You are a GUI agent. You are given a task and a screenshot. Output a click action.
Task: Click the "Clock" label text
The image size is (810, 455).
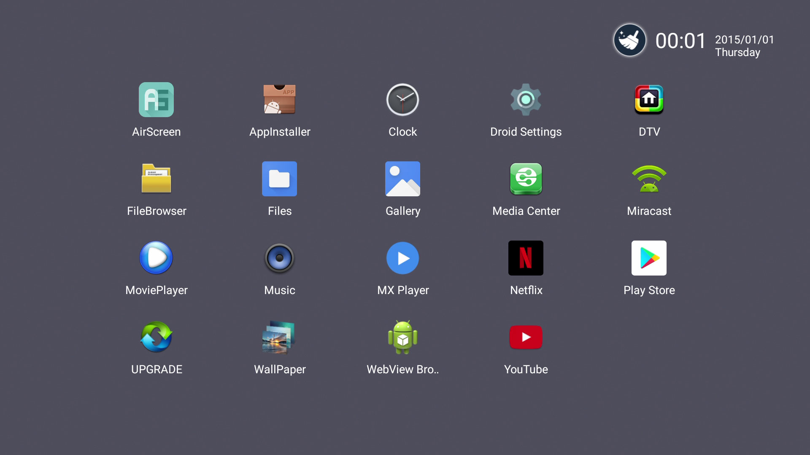[x=402, y=132]
